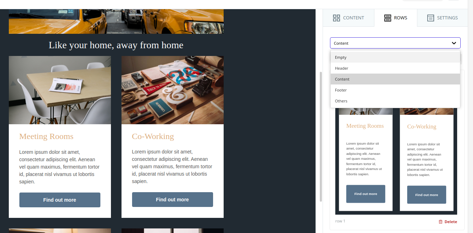Click Co-Working paragraph text in canvas

pyautogui.click(x=173, y=166)
